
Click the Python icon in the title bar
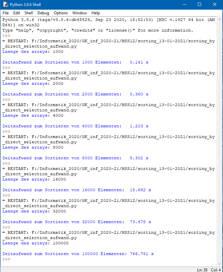pos(5,5)
